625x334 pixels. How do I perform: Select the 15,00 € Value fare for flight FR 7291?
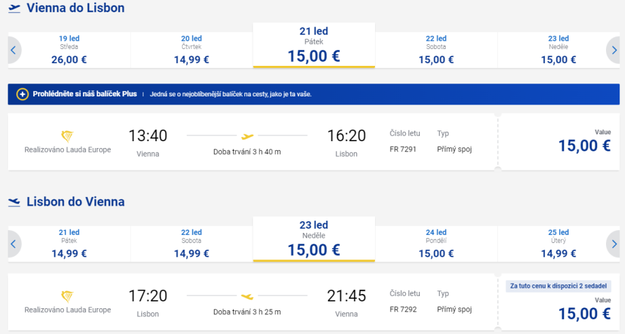click(584, 145)
